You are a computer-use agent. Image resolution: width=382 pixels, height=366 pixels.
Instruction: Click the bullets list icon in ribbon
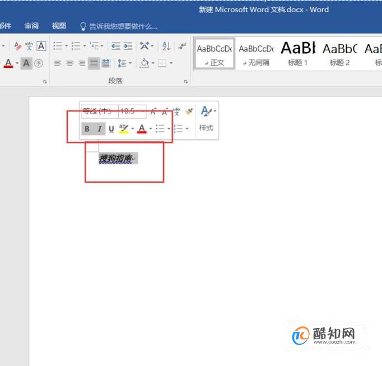pyautogui.click(x=58, y=46)
